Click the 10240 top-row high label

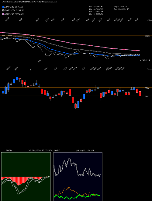(x=7, y=20)
